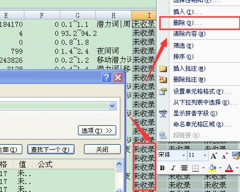Toggle Italic in the mini toolbar
Viewport: 240px width, 192px height.
tap(173, 168)
